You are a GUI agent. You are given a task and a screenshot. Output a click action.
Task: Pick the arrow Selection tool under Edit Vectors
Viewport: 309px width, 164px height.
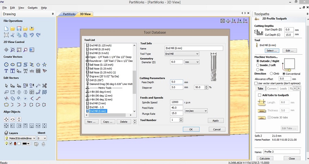6,86
